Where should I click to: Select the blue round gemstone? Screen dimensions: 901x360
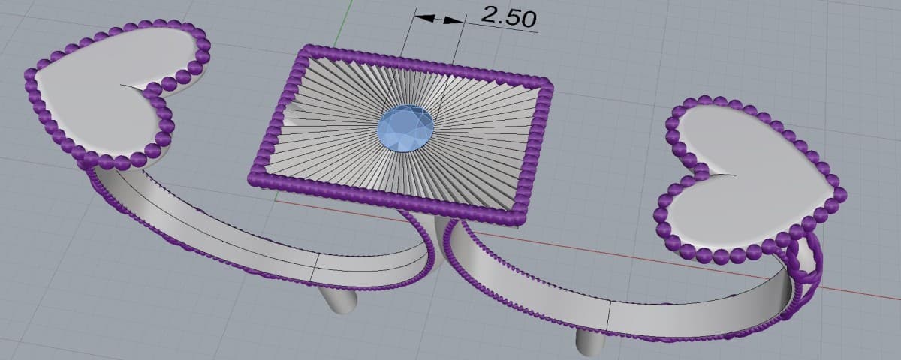[x=406, y=127]
